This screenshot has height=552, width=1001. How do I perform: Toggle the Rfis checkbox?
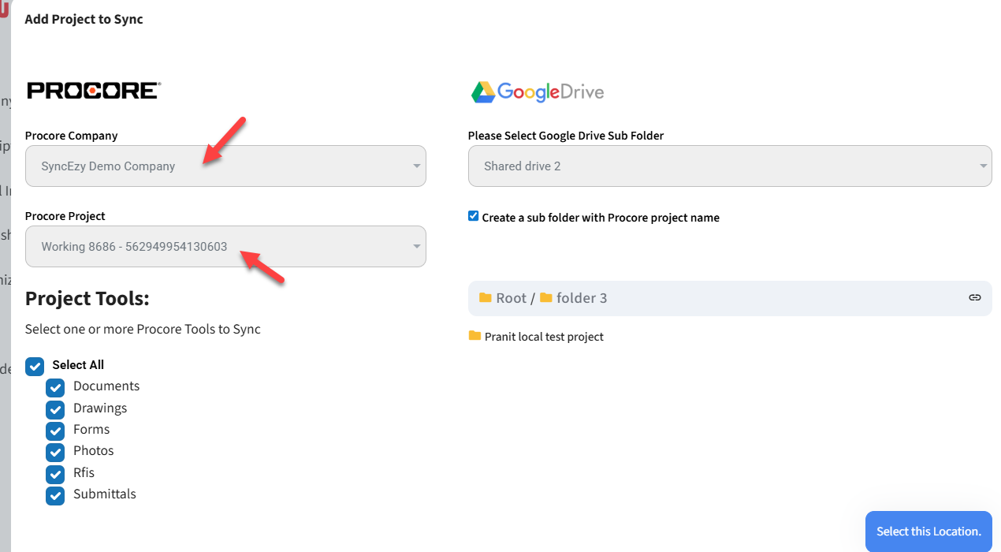click(55, 474)
